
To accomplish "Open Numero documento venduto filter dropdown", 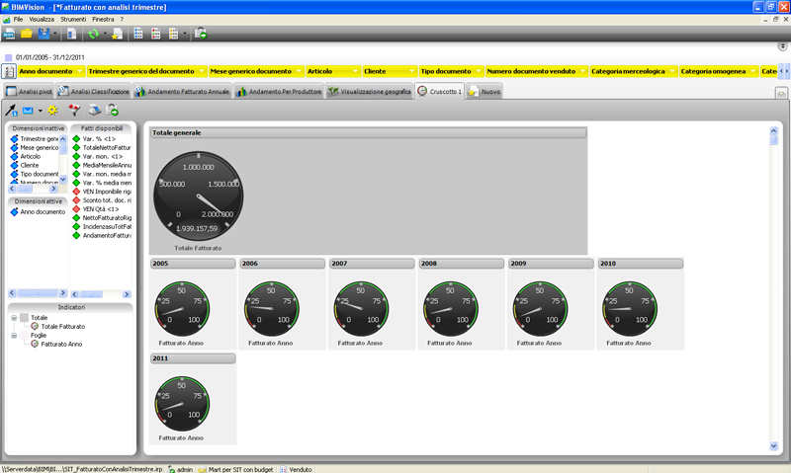I will pos(582,71).
